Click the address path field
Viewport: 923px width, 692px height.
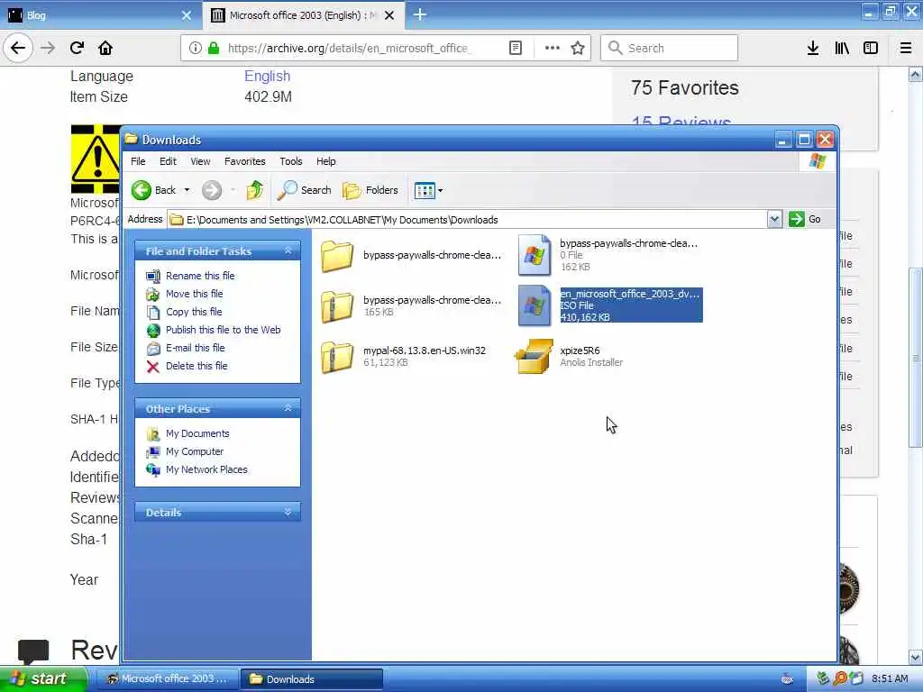click(467, 220)
